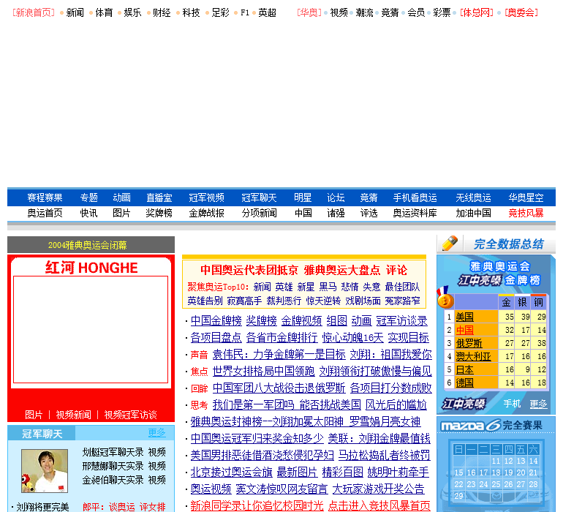Image resolution: width=563 pixels, height=512 pixels.
Task: Open the 完全数据总结 heading link
Action: (509, 244)
